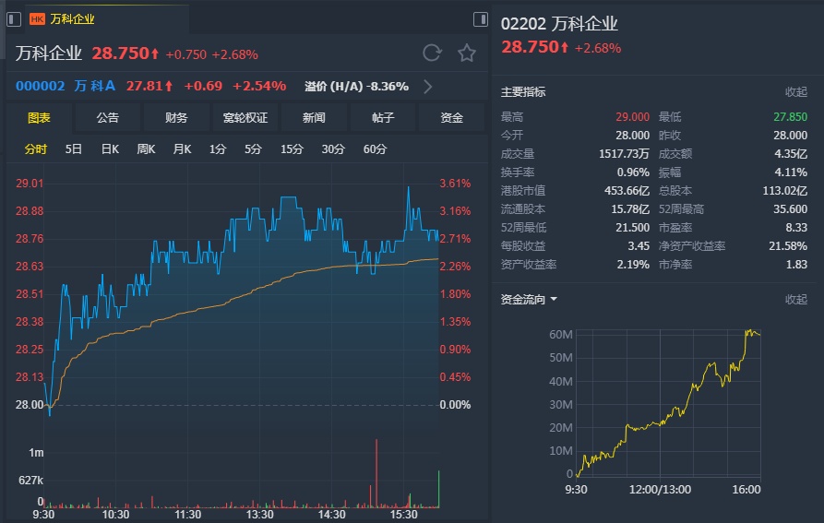Click the 今开 value 28.000

[x=632, y=136]
